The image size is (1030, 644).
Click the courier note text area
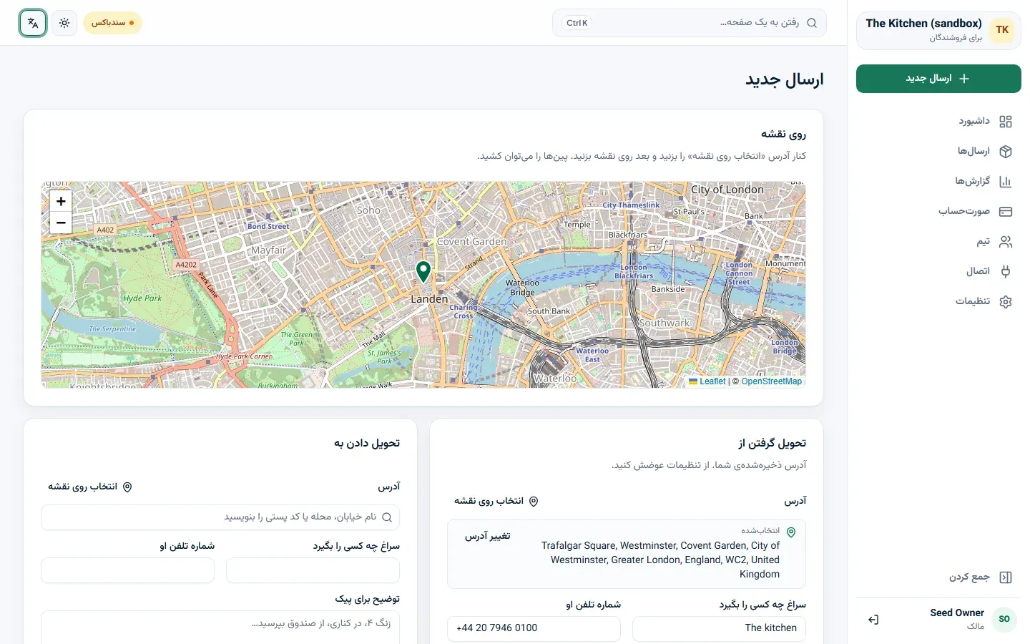pyautogui.click(x=220, y=628)
